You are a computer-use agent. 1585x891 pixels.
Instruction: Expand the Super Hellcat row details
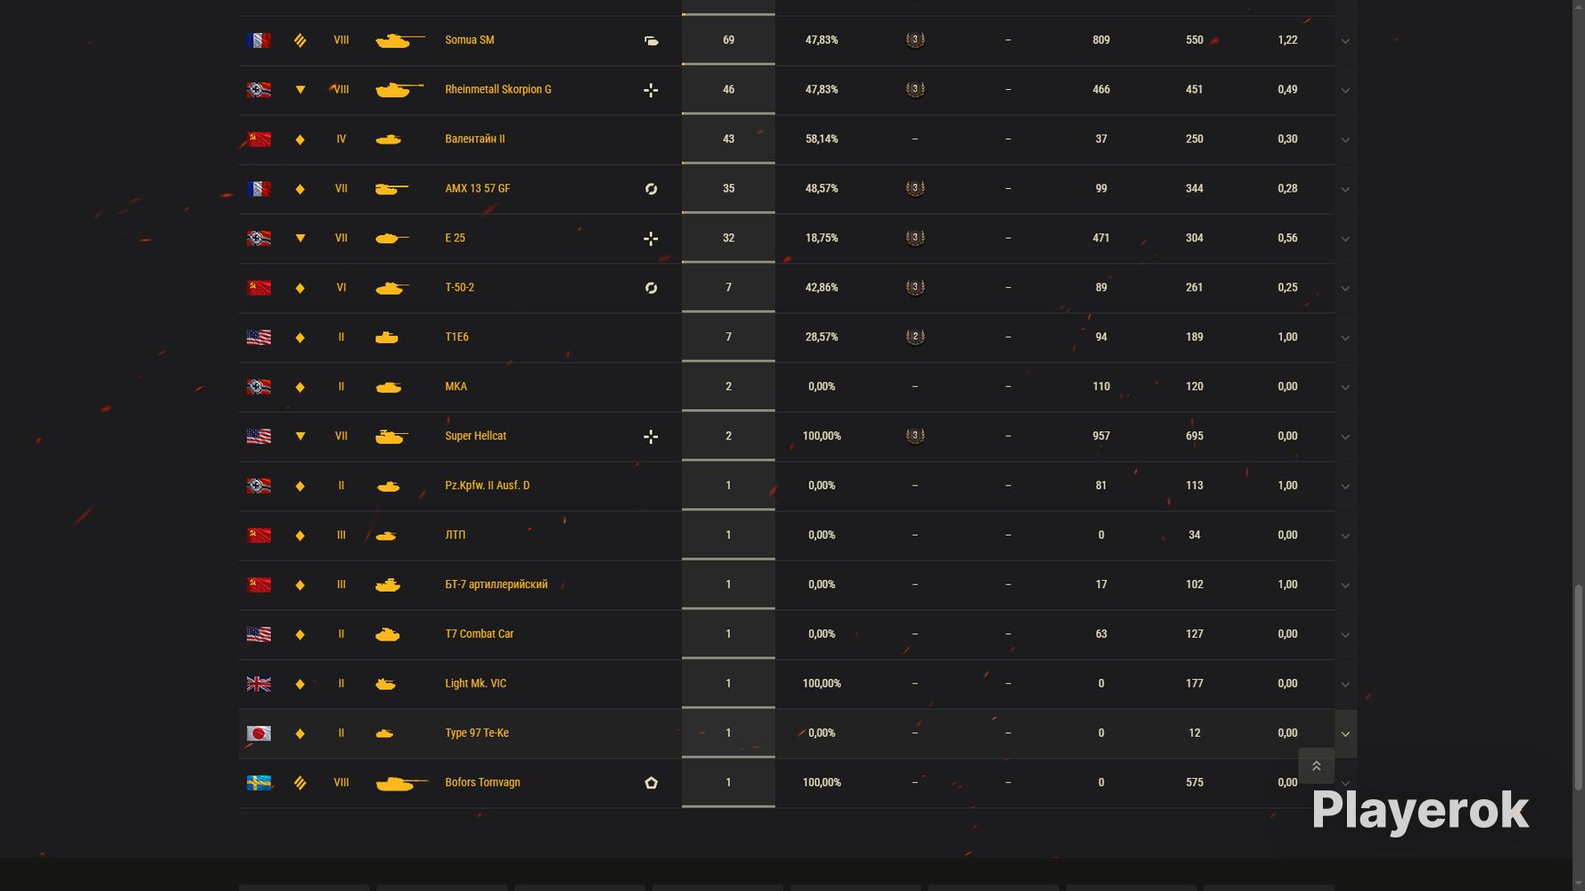[x=1345, y=437]
